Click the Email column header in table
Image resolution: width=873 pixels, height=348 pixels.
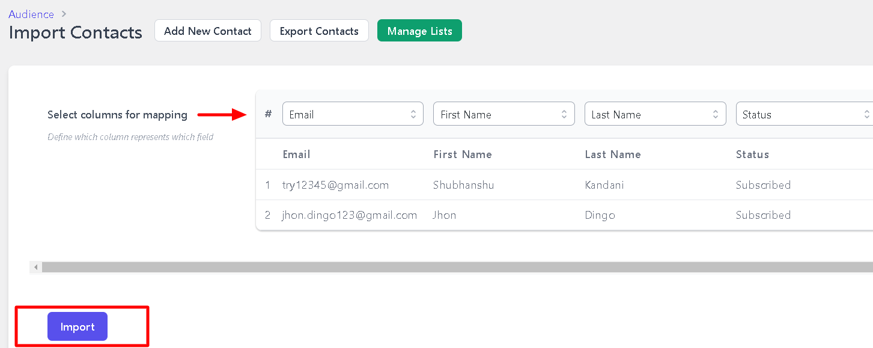tap(296, 154)
